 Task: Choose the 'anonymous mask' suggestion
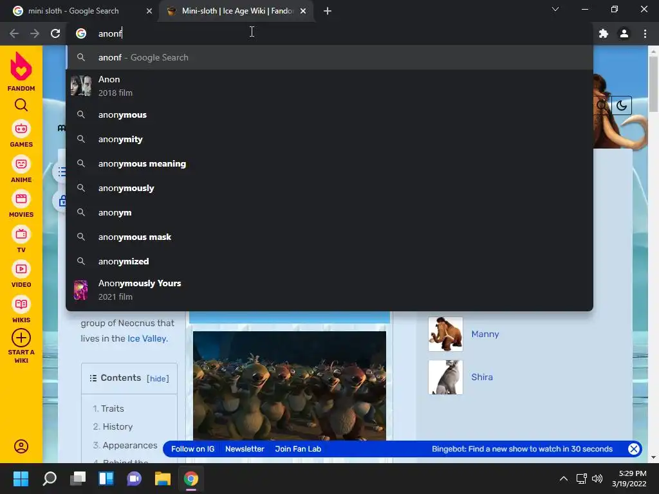329,237
